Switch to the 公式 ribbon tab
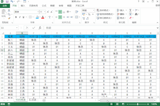 pyautogui.click(x=44, y=5)
